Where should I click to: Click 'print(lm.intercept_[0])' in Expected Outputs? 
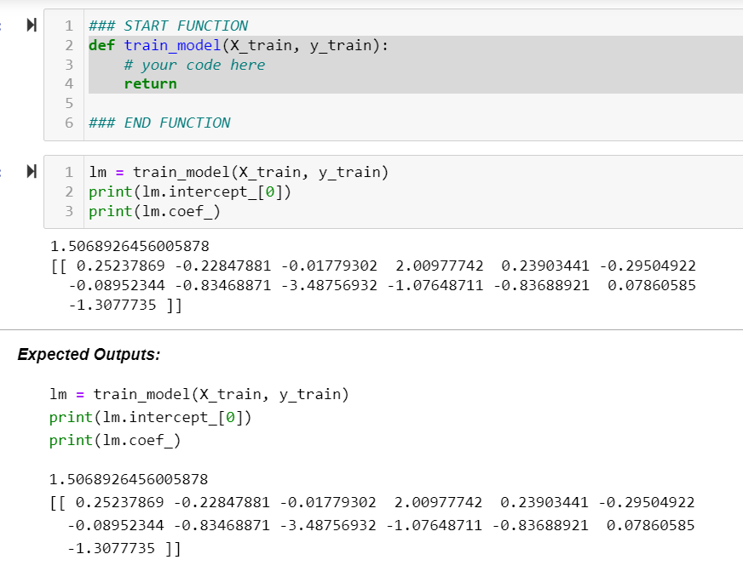tap(150, 418)
